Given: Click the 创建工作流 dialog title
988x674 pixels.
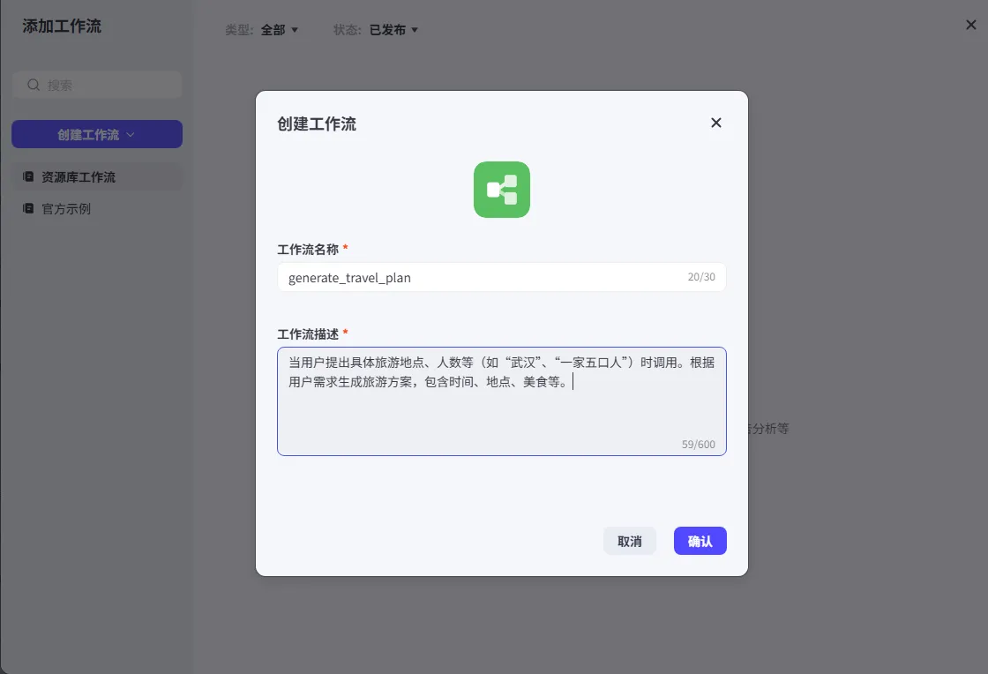Looking at the screenshot, I should point(317,124).
